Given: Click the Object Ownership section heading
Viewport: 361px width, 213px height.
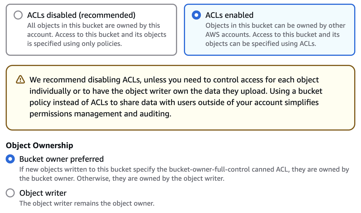Looking at the screenshot, I should [39, 145].
